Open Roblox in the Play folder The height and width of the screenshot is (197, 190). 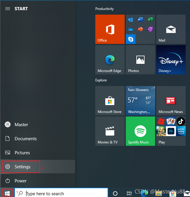point(161,121)
